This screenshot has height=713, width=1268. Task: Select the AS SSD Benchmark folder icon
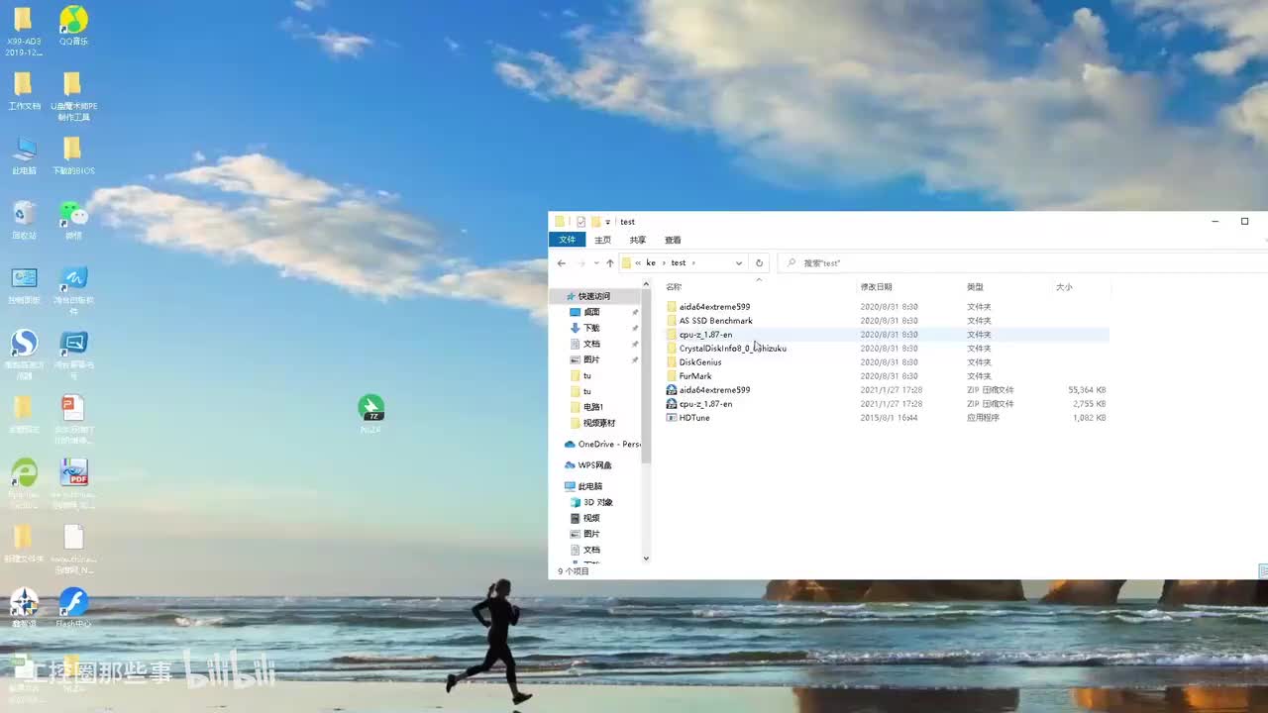pos(672,321)
